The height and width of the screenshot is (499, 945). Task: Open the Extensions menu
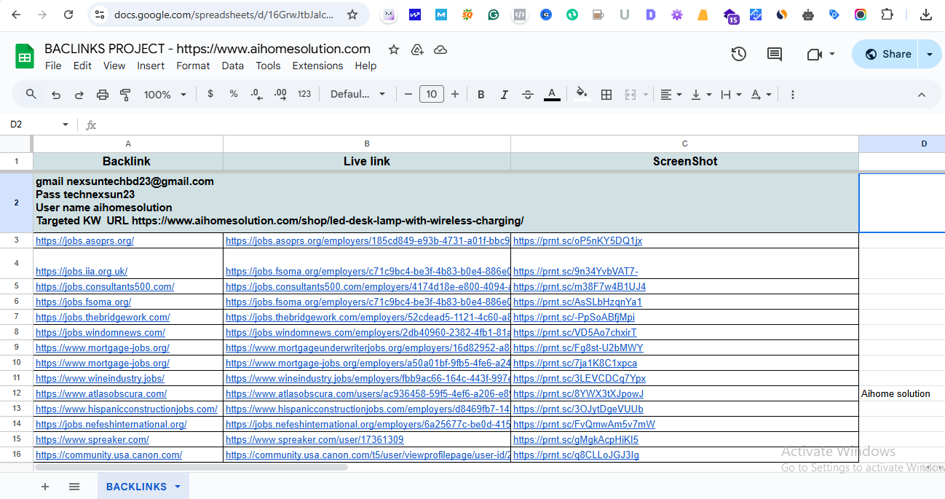(x=317, y=66)
